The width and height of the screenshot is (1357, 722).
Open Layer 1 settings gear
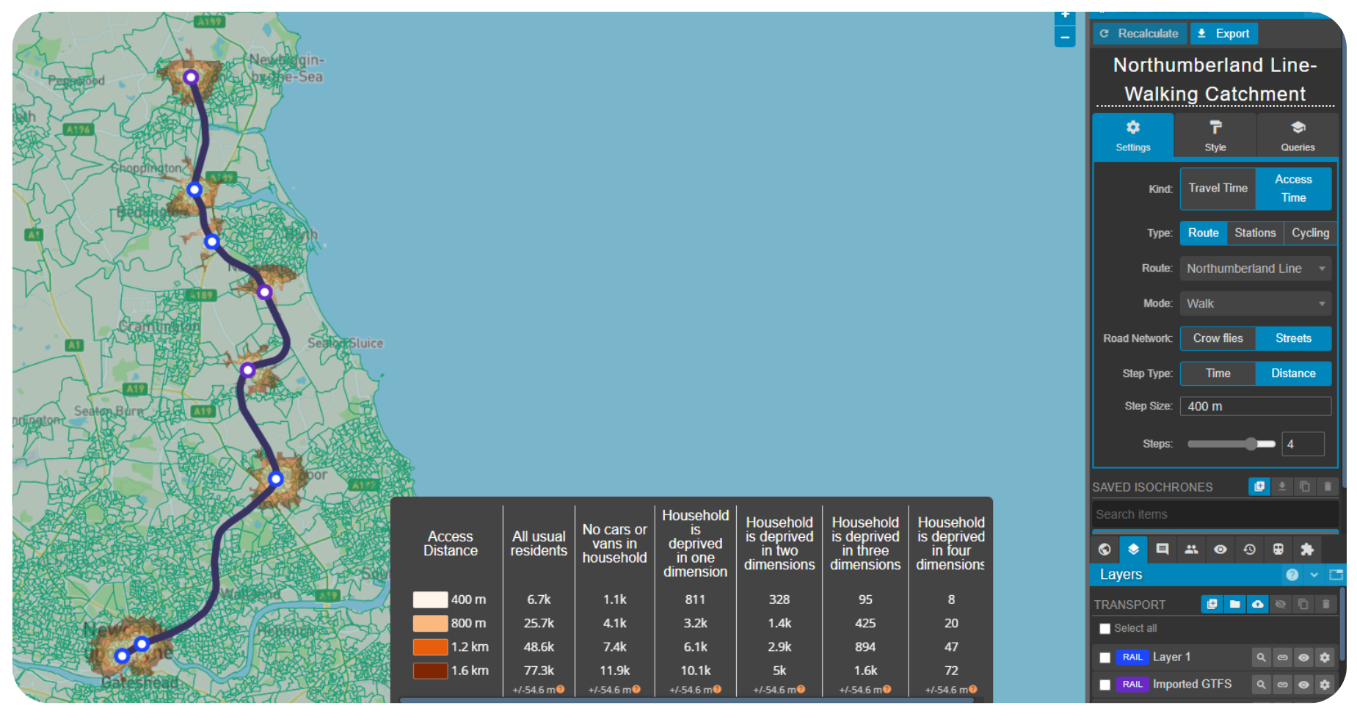click(1325, 657)
